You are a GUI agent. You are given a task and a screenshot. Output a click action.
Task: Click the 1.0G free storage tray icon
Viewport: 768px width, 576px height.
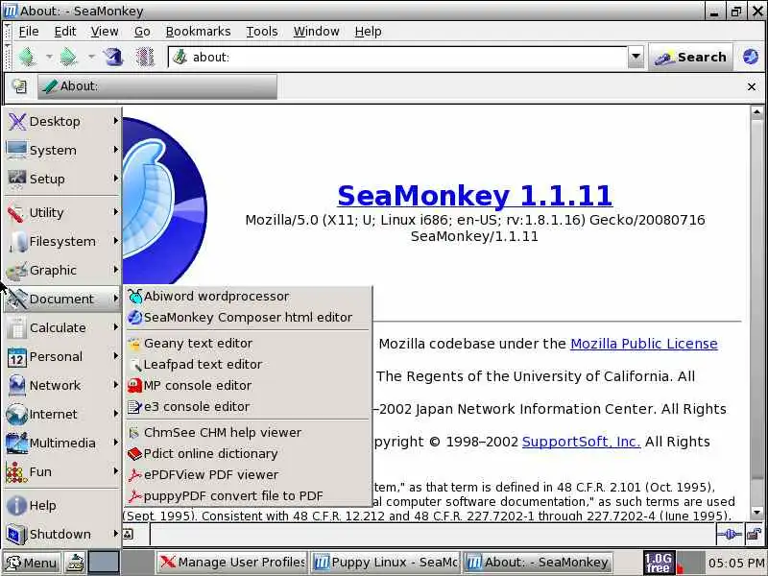(659, 563)
